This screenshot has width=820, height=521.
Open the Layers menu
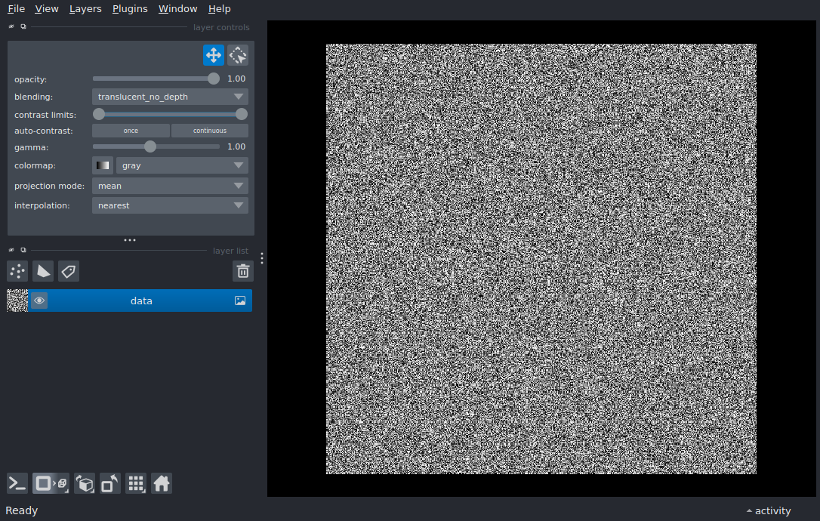pos(85,9)
